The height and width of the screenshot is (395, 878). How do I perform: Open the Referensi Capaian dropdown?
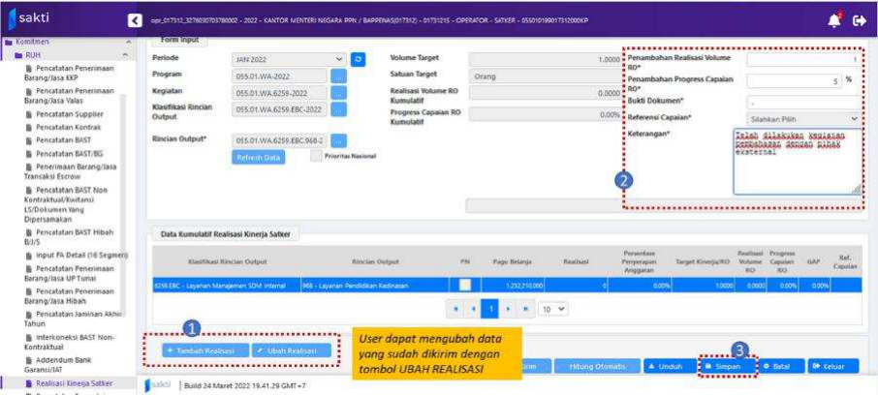click(802, 118)
